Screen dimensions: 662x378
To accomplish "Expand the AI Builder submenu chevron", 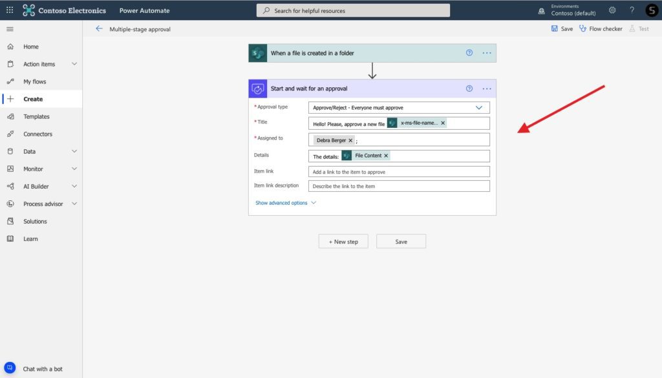I will coord(74,186).
